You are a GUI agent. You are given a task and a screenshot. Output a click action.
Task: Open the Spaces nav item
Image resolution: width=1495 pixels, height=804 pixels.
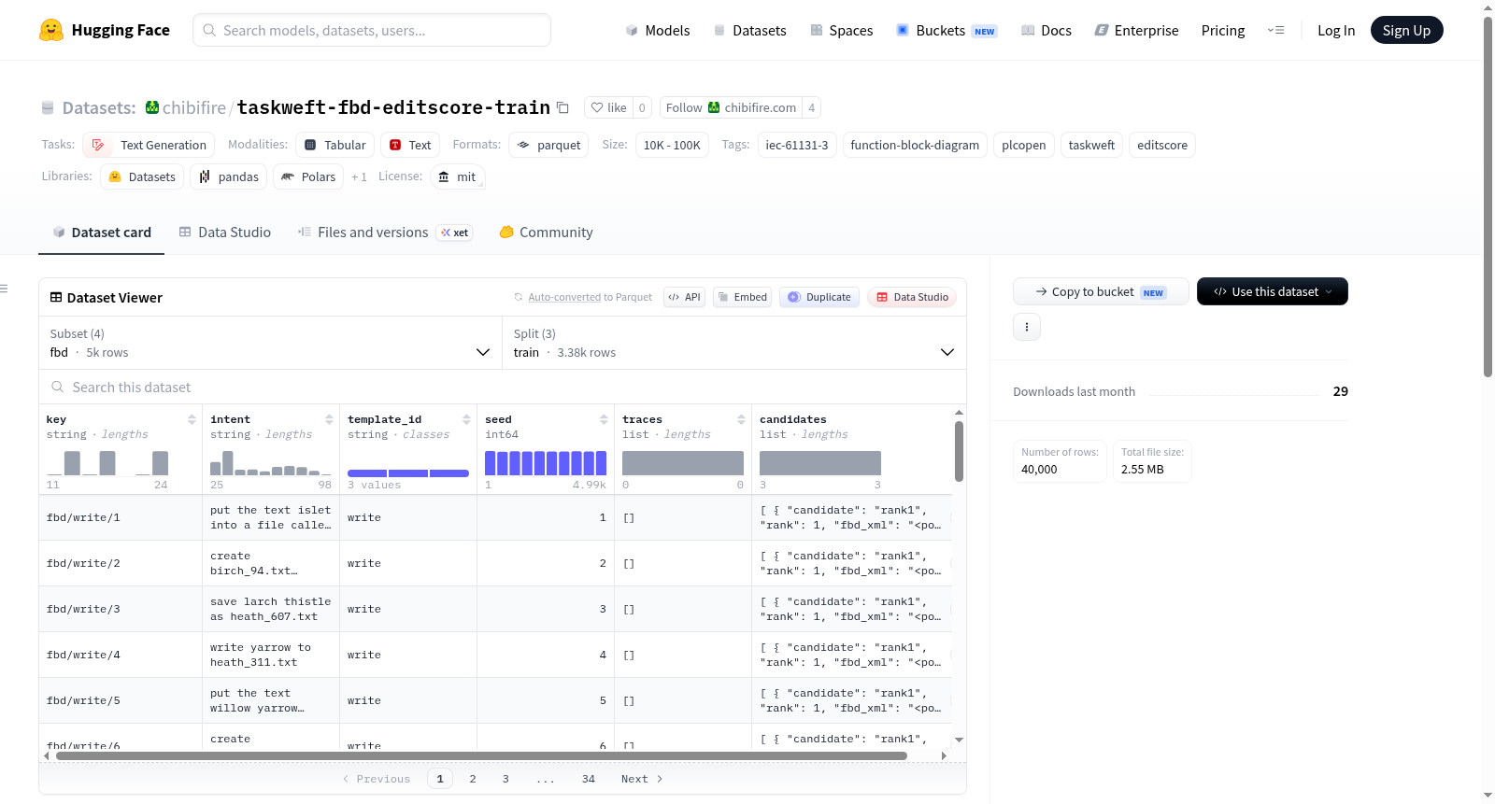(x=842, y=30)
